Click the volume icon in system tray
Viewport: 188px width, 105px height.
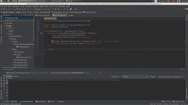[167, 1]
